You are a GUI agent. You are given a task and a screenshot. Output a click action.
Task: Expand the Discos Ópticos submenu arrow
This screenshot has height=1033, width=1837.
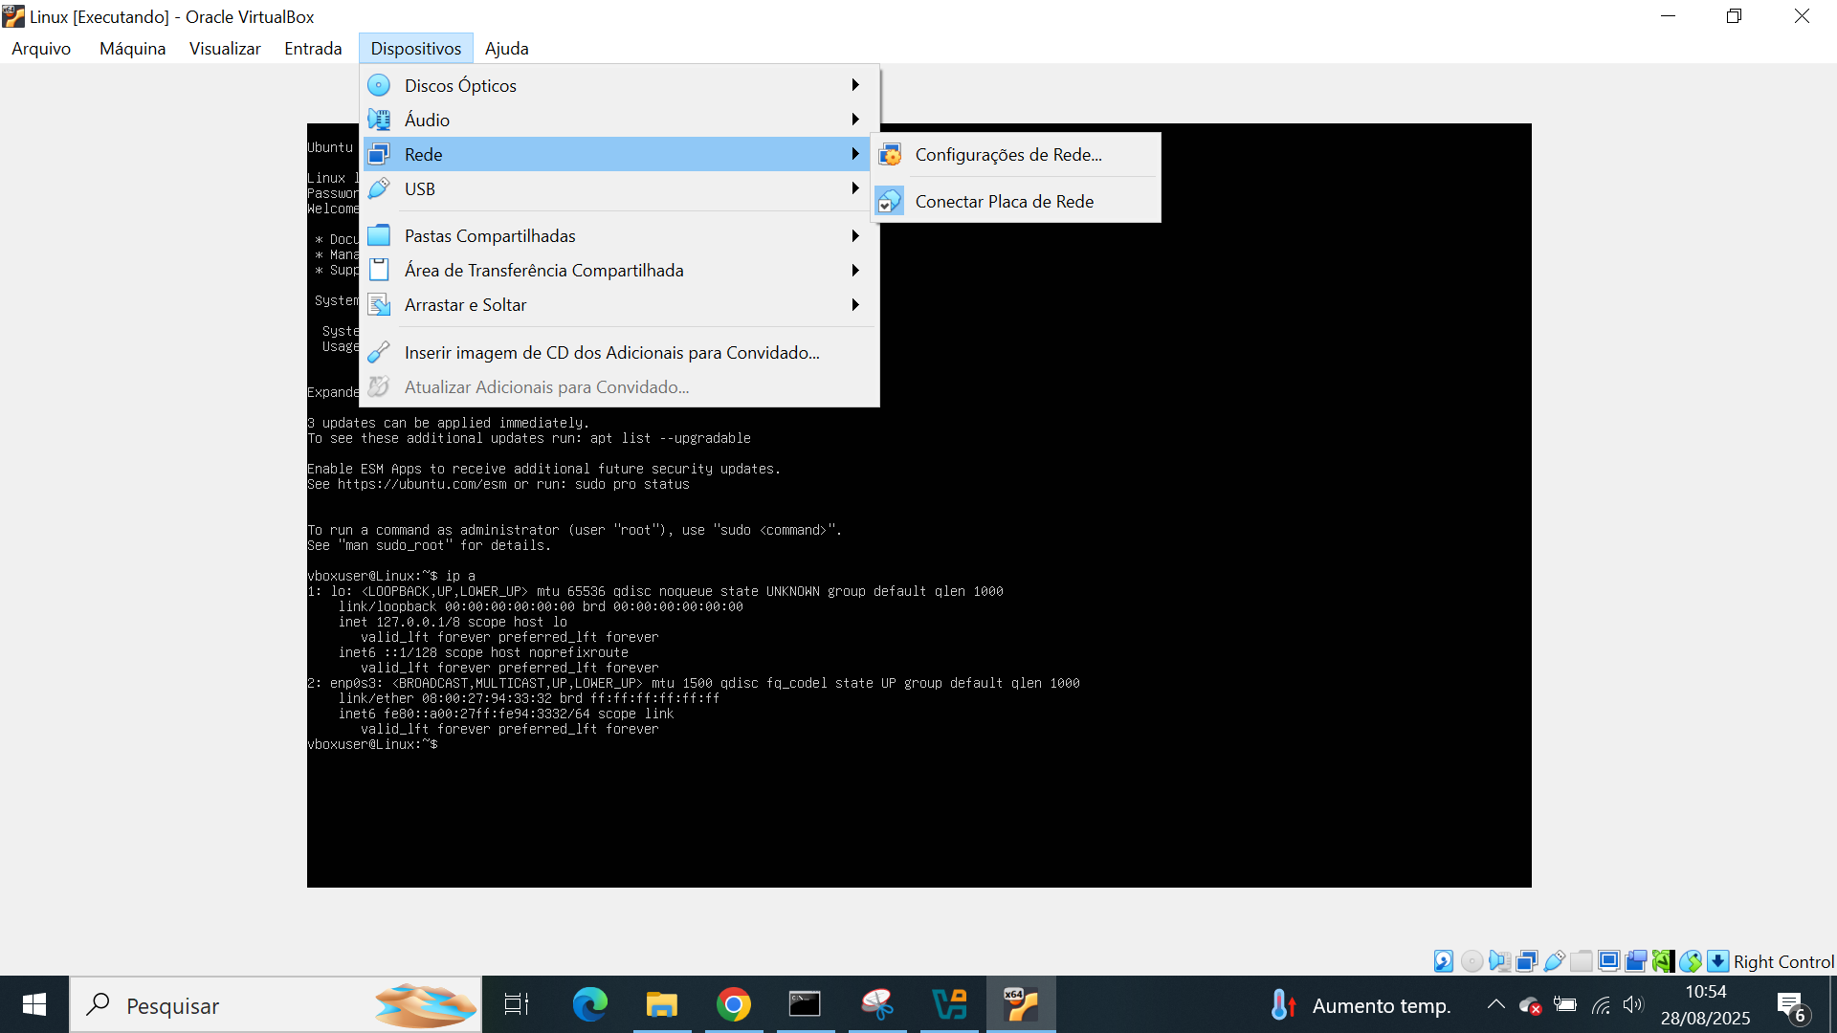click(x=855, y=85)
